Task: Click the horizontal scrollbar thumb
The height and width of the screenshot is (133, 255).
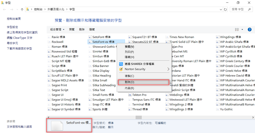Action: click(139, 117)
